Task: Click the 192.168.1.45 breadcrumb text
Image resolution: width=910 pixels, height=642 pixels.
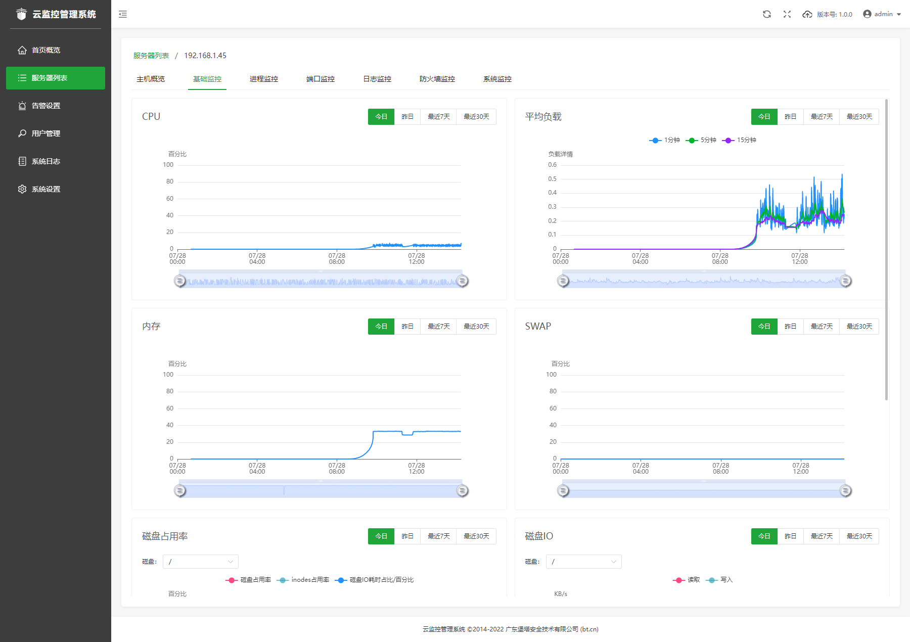Action: tap(205, 56)
